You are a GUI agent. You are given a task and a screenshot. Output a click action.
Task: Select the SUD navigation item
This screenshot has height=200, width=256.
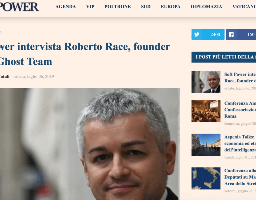click(146, 7)
